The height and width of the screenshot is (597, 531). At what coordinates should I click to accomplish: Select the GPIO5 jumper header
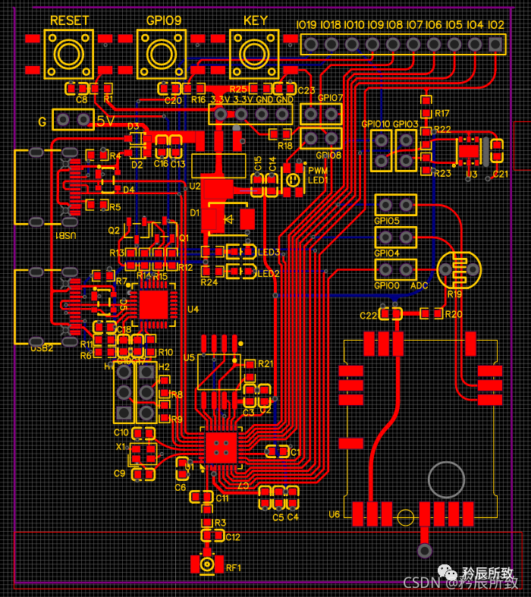[x=395, y=205]
